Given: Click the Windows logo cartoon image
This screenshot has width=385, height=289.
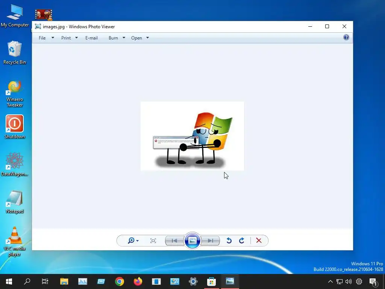Looking at the screenshot, I should 192,136.
